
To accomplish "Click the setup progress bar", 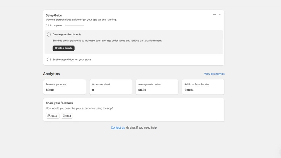I will pyautogui.click(x=74, y=25).
